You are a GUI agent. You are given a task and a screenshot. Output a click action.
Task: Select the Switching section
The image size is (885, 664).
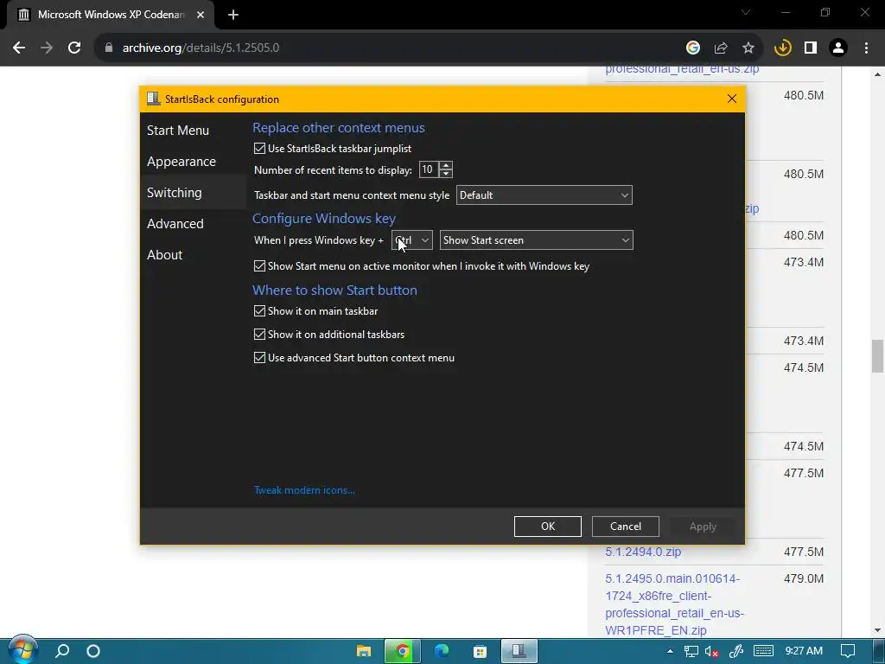tap(175, 193)
